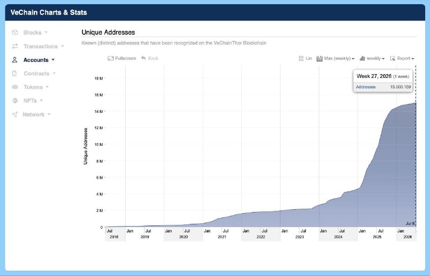
Task: Click the Week 27, 2026 tooltip title
Action: coord(374,76)
